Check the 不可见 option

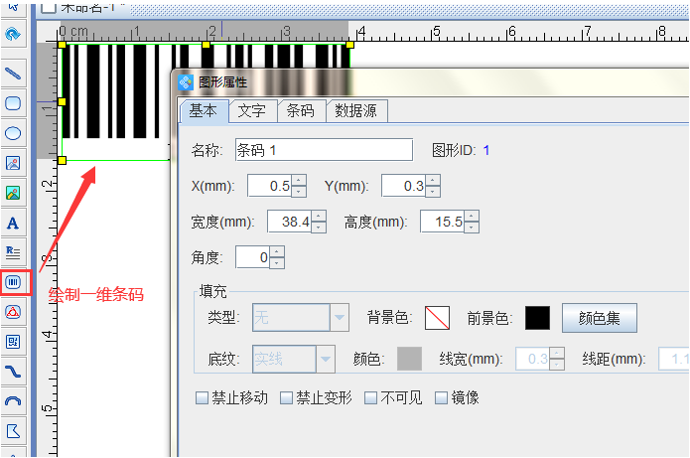(370, 398)
